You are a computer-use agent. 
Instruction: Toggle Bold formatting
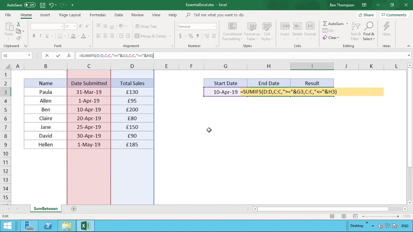pos(34,36)
